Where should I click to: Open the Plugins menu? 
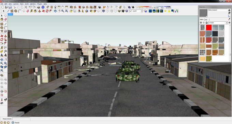pyautogui.click(x=40, y=4)
